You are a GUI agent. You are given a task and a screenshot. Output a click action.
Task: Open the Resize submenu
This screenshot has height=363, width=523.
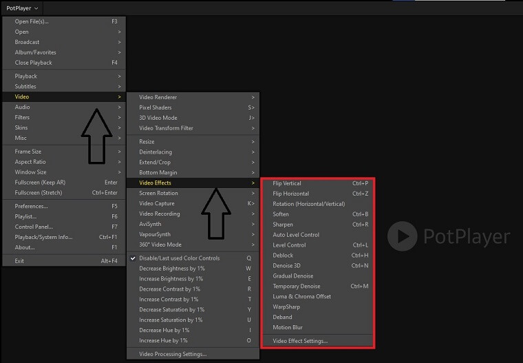tap(193, 142)
